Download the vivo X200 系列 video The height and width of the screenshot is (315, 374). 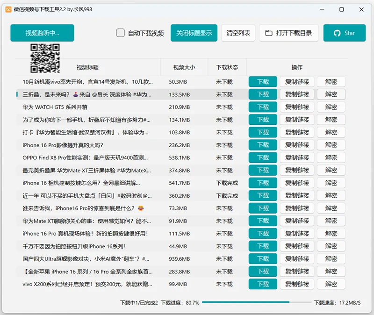point(263,284)
